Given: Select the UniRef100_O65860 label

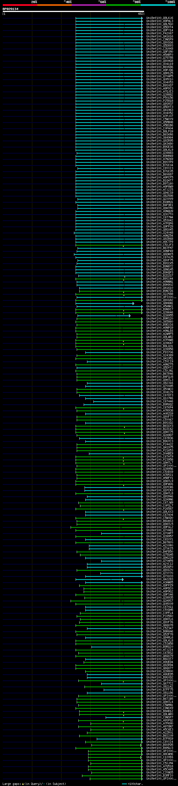Looking at the screenshot, I should [159, 321].
